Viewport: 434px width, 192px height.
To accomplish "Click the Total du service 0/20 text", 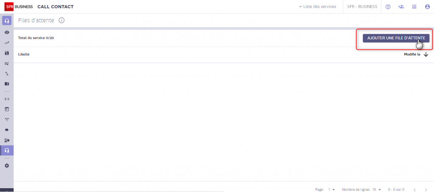I will pyautogui.click(x=36, y=38).
